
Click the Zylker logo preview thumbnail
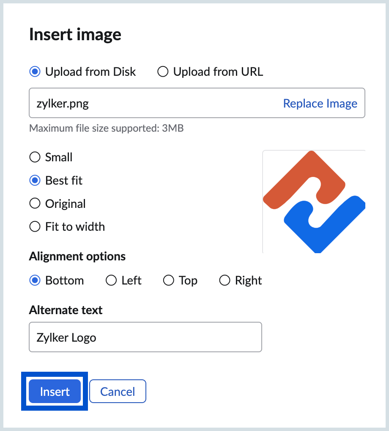click(x=314, y=202)
